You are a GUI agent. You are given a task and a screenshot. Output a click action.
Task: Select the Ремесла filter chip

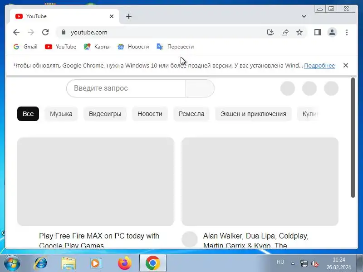191,114
